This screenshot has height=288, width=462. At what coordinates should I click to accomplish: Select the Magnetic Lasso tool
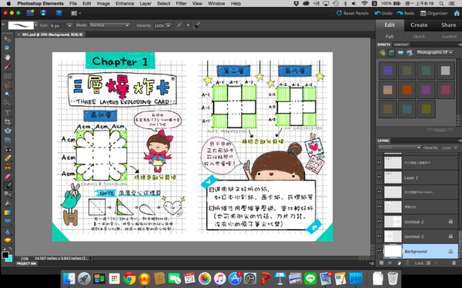(8, 85)
